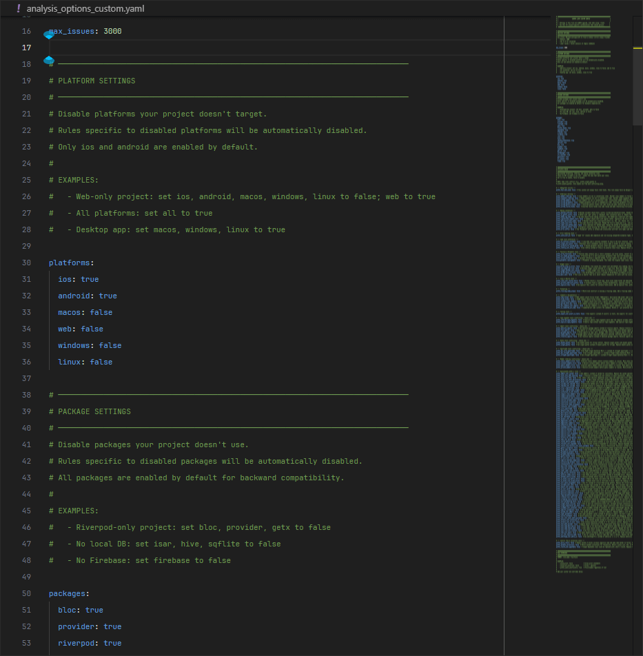643x656 pixels.
Task: Click the true value after ios
Action: click(90, 279)
